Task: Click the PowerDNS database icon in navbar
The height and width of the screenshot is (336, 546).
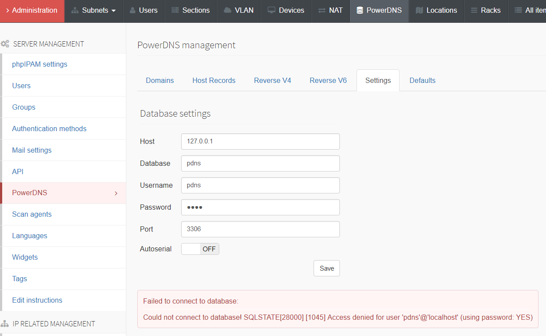Action: click(x=360, y=10)
